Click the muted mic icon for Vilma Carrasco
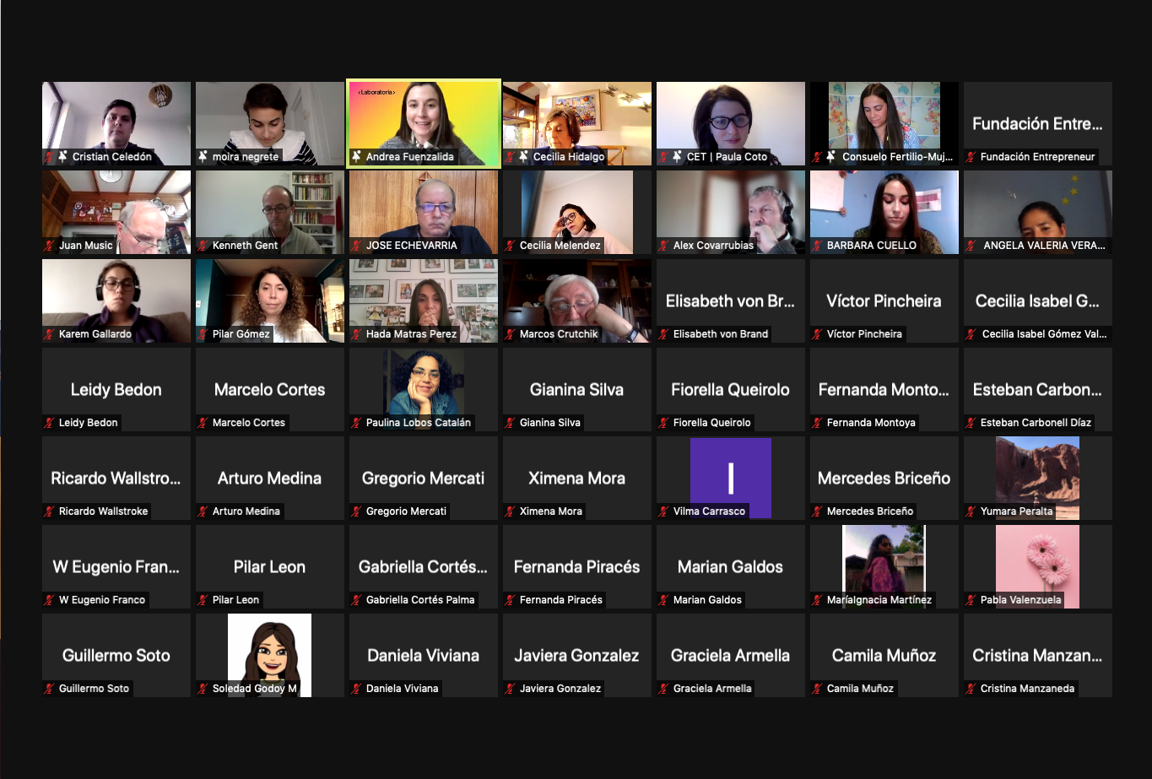This screenshot has height=779, width=1152. click(x=664, y=511)
